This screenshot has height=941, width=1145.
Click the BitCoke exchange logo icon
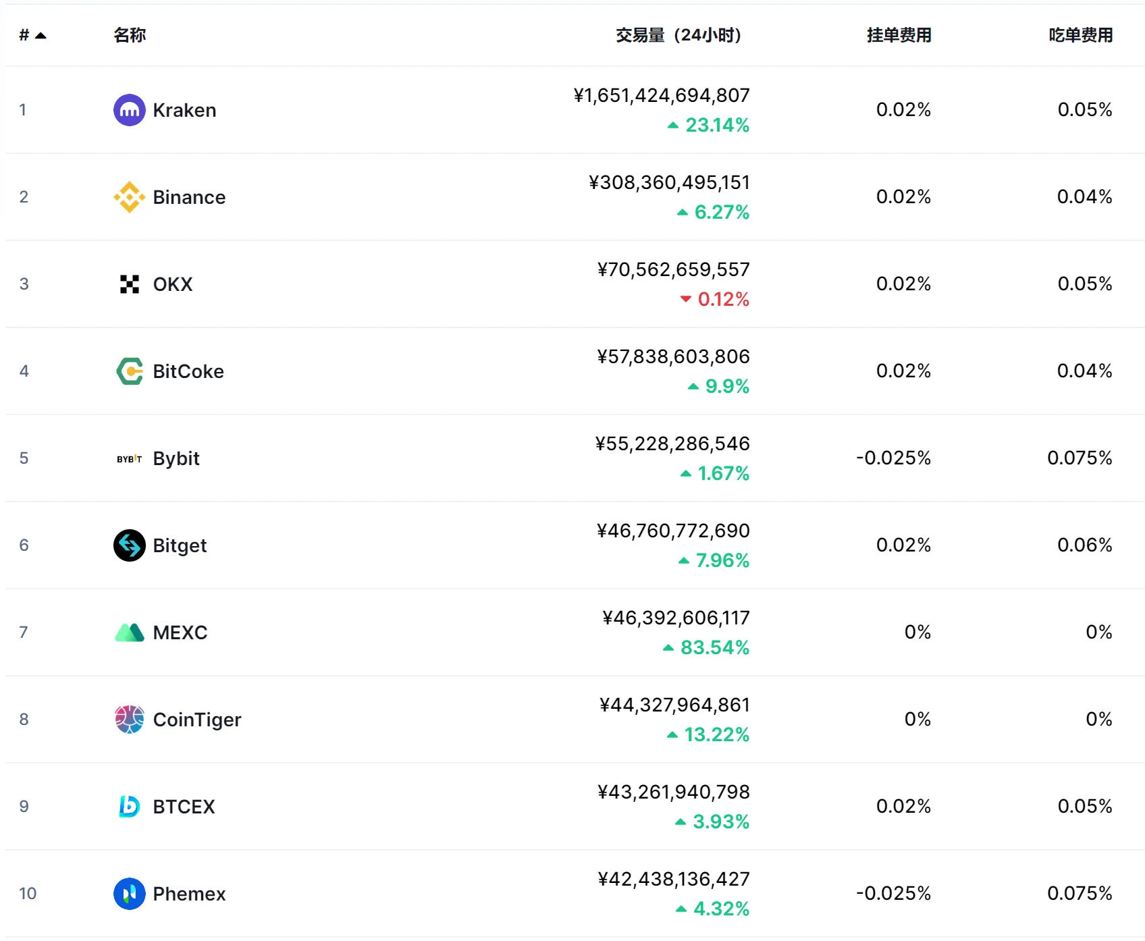point(129,371)
